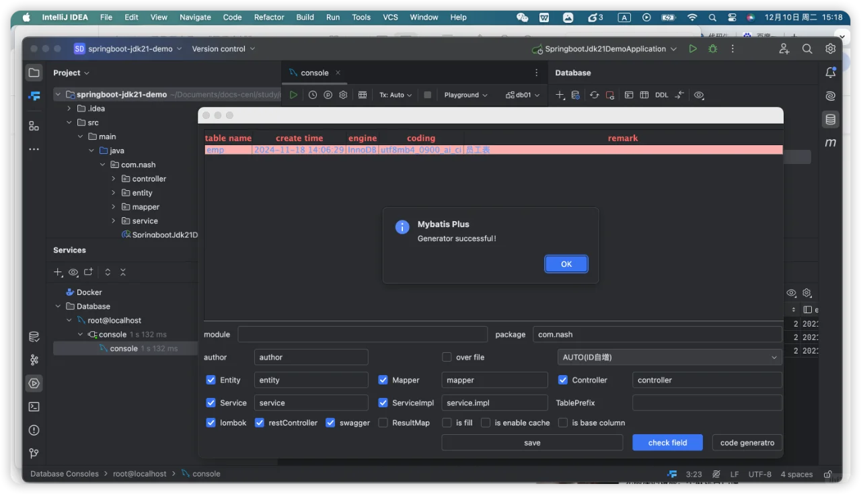This screenshot has height=494, width=861.
Task: Collapse the src folder in project tree
Action: click(x=69, y=123)
